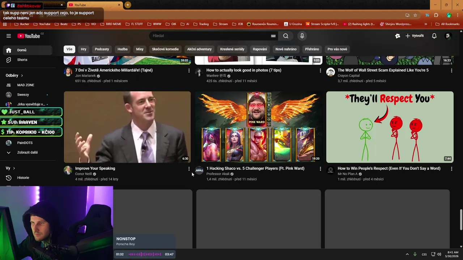This screenshot has height=260, width=463.
Task: Click the sparkle icon beside Vytvořit
Action: click(398, 36)
